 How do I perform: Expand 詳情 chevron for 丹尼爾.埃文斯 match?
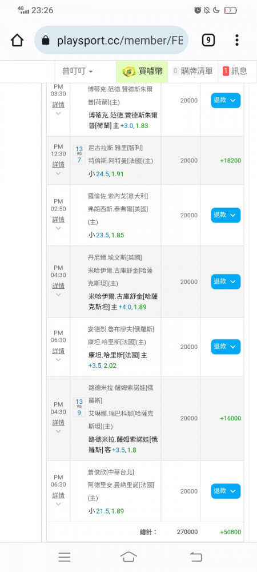(58, 295)
